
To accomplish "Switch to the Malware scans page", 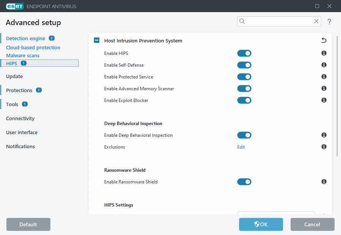I will point(23,55).
